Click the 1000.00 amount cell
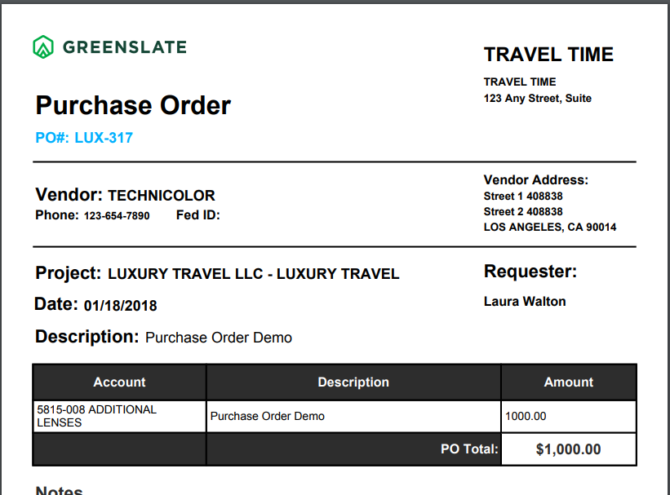 [569, 416]
